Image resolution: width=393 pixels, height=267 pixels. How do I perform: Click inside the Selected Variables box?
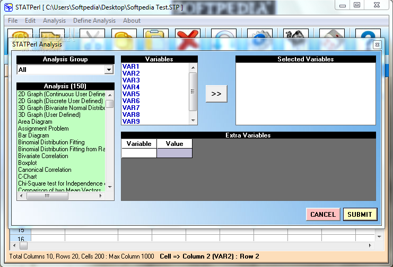coord(305,94)
